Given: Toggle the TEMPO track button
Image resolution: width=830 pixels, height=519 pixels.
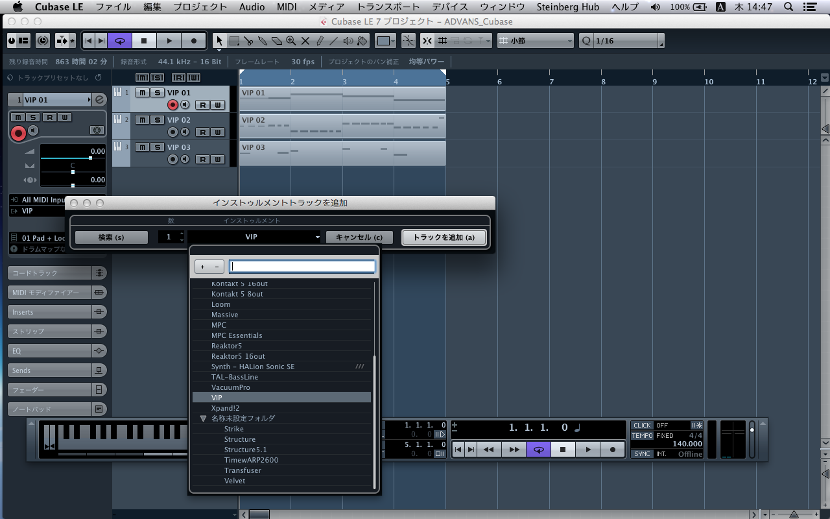Looking at the screenshot, I should [x=642, y=435].
